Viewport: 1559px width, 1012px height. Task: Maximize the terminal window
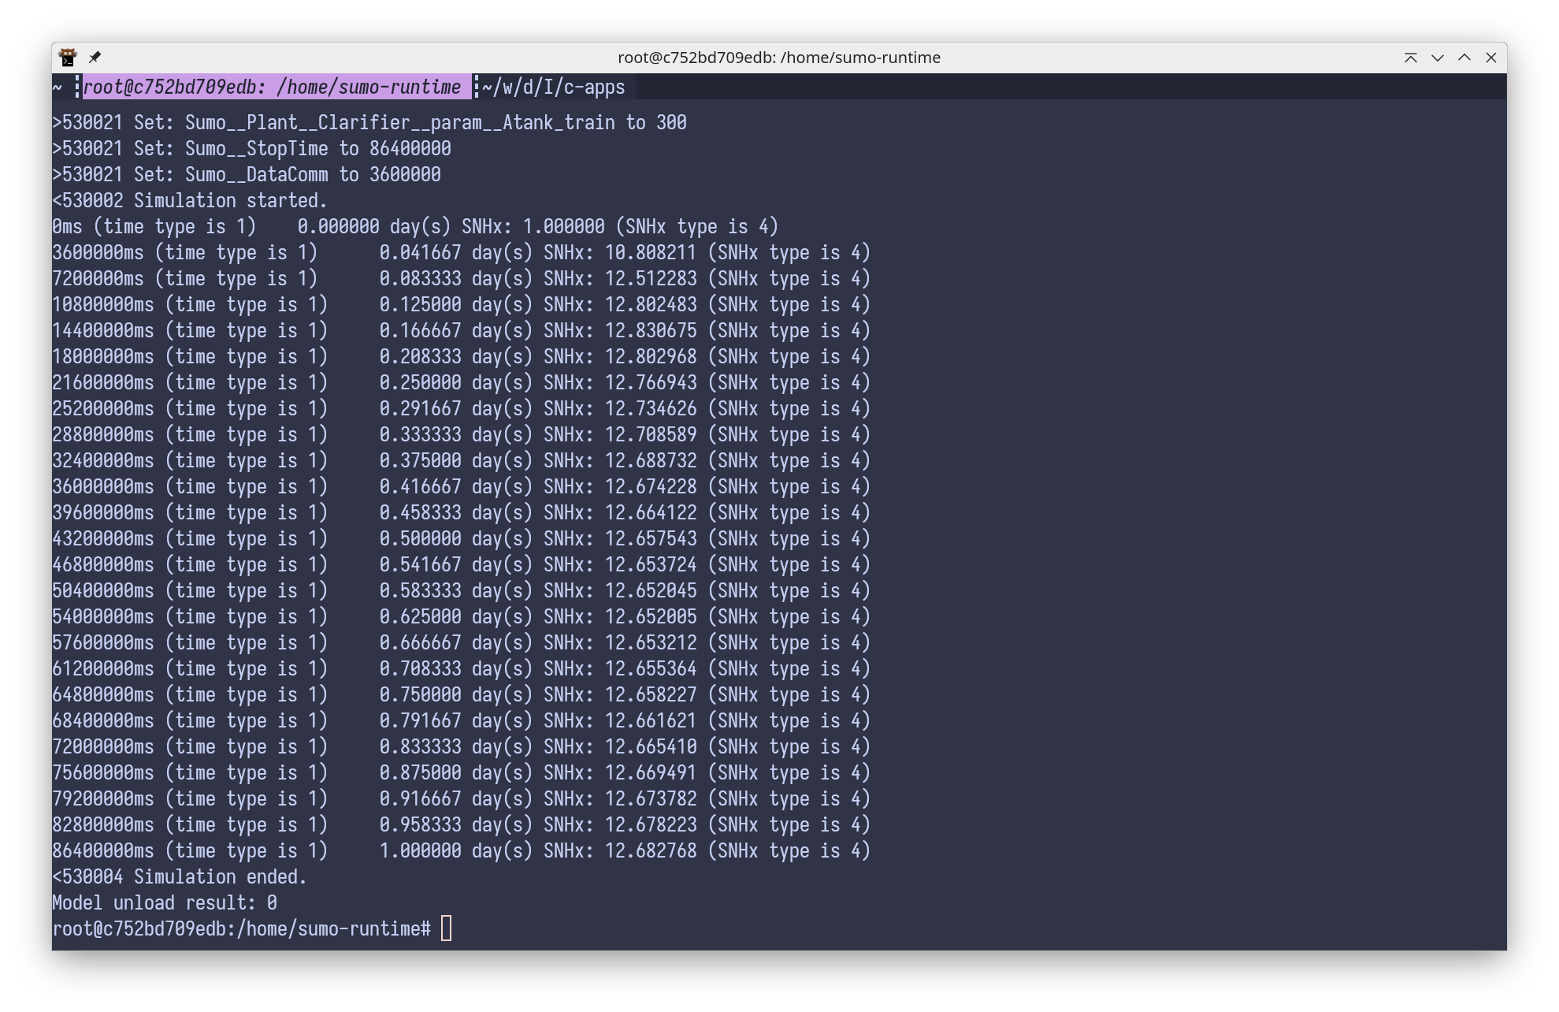[1464, 58]
